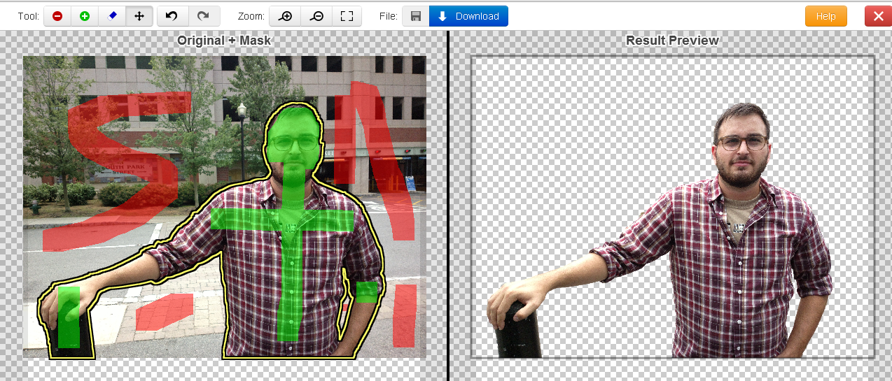Close the editor with the red X
The image size is (892, 381).
(x=877, y=16)
